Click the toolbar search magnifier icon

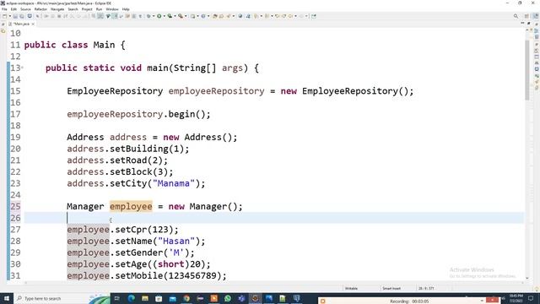pyautogui.click(x=516, y=16)
